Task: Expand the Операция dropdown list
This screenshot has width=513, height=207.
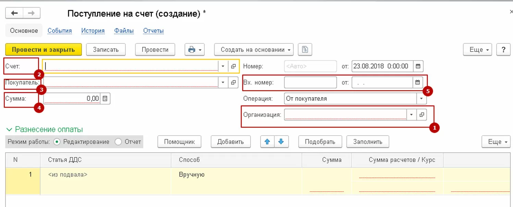Action: point(421,99)
